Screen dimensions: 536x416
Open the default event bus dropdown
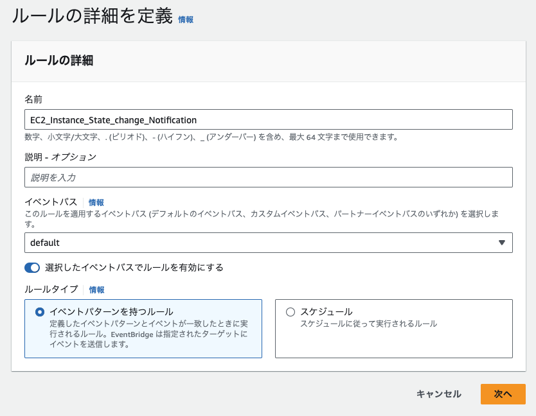pos(269,243)
